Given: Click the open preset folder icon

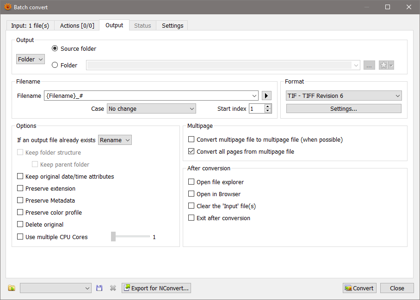Looking at the screenshot, I should pyautogui.click(x=12, y=288).
